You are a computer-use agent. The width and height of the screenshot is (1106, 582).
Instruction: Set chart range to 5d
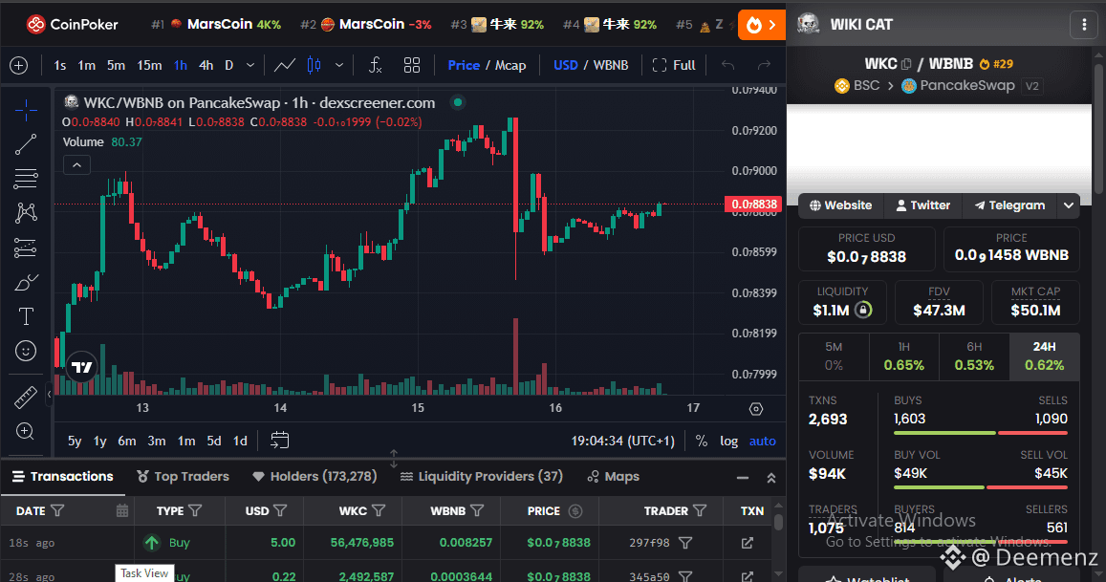(x=214, y=441)
